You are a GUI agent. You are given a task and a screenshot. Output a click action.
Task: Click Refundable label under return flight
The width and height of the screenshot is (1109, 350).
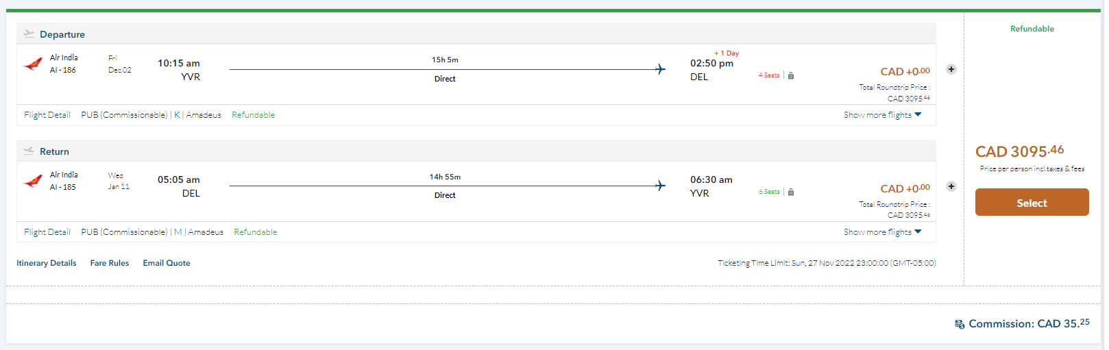(256, 232)
